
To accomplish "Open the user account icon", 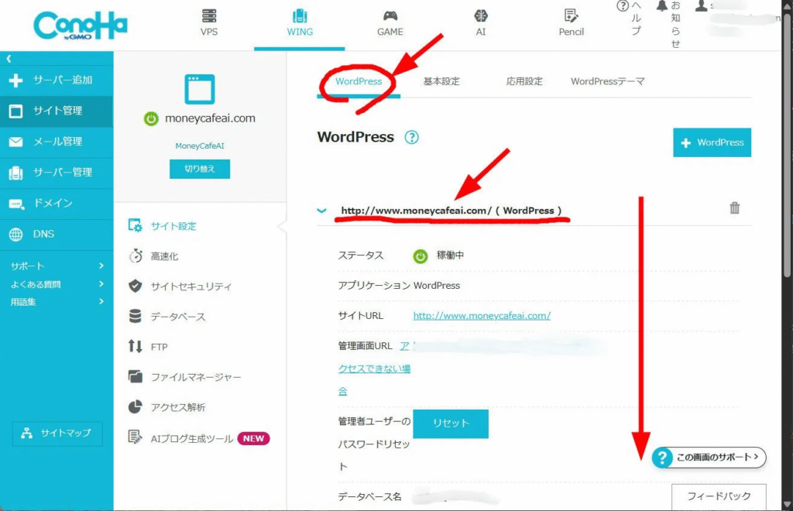I will [701, 6].
